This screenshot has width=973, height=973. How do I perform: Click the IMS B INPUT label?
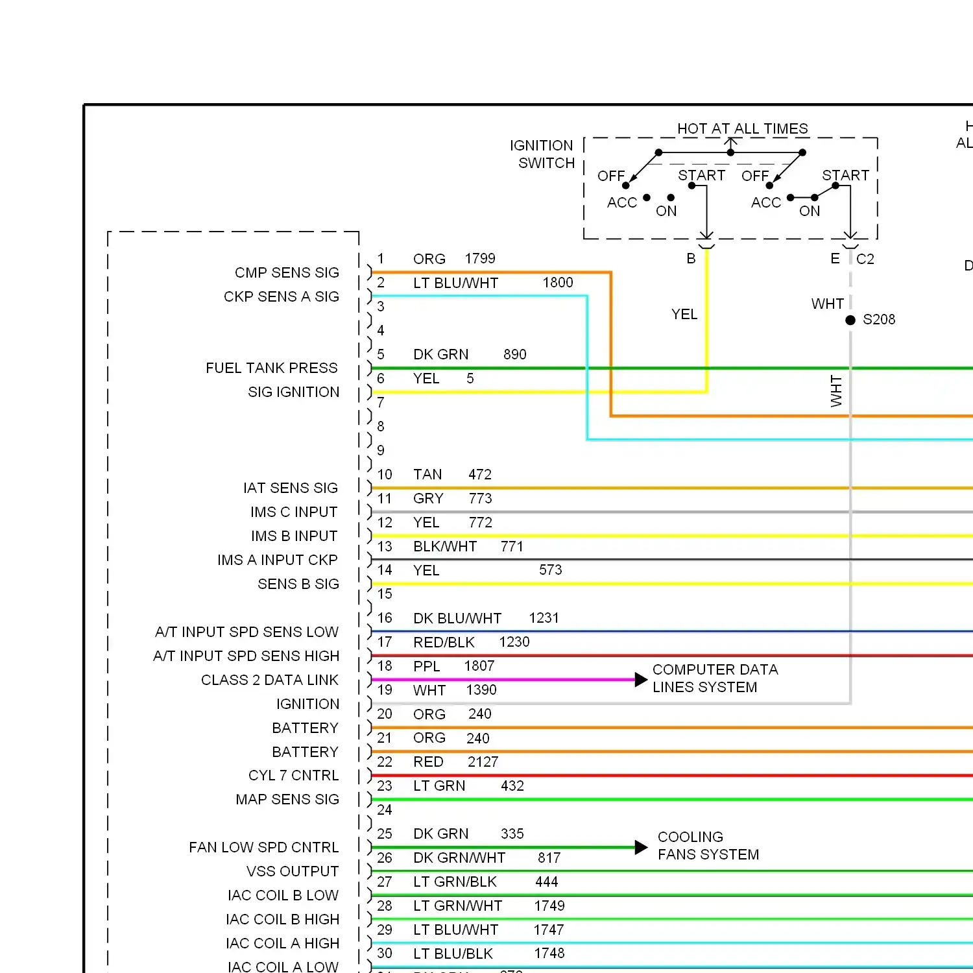294,536
